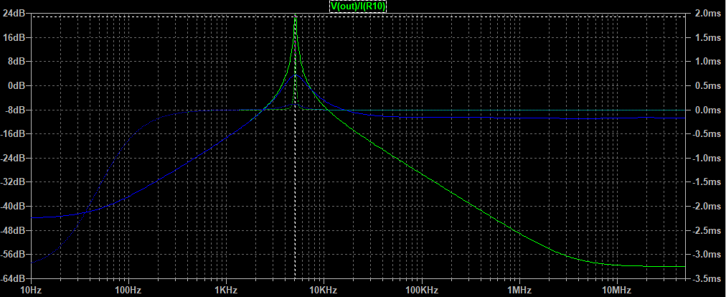Select the V(out)/I(R10) trace label
726x297 pixels.
pyautogui.click(x=357, y=6)
